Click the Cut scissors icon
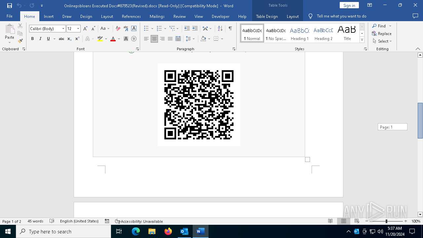This screenshot has width=423, height=238. (x=20, y=26)
